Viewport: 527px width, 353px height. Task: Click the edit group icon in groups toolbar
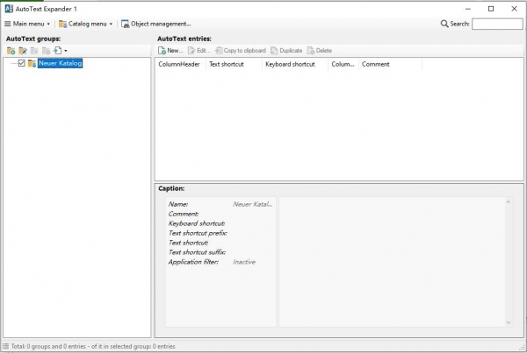(x=23, y=51)
